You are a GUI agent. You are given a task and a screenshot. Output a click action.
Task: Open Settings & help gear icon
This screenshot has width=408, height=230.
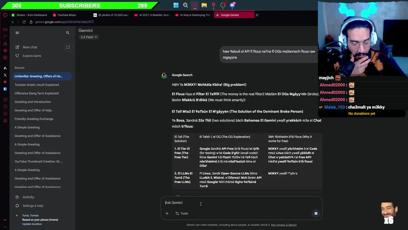(x=17, y=206)
